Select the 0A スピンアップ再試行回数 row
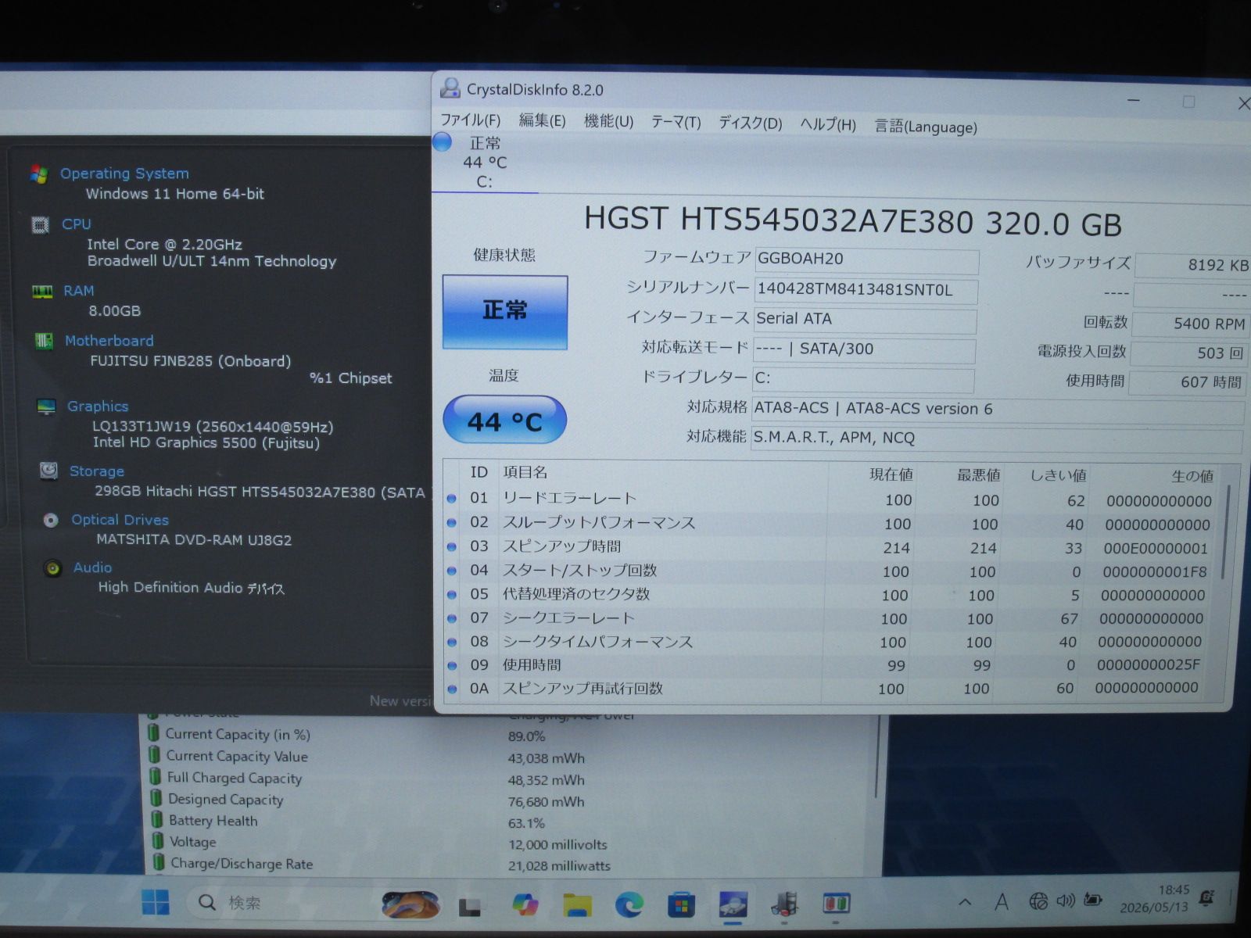 [826, 689]
